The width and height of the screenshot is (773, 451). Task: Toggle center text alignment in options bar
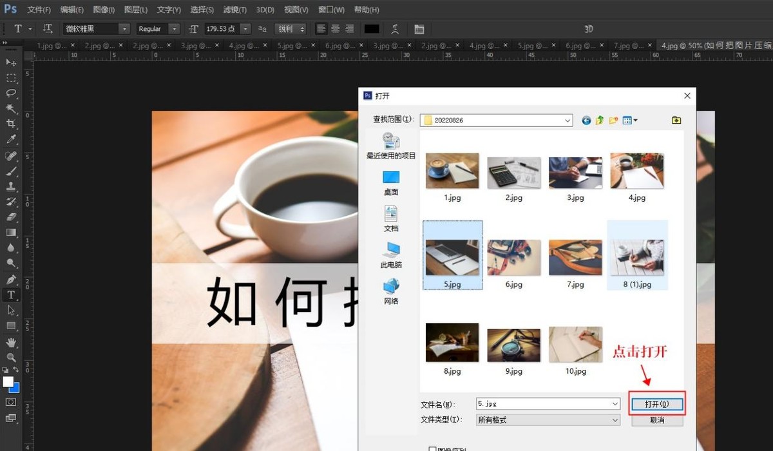336,28
